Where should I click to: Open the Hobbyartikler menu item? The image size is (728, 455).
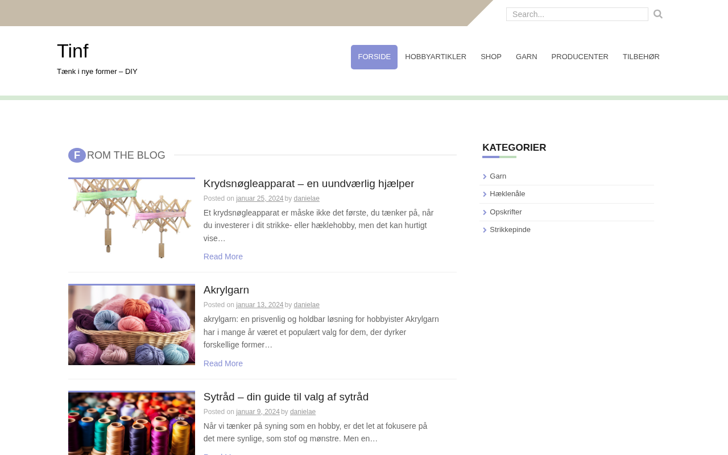[x=436, y=57]
